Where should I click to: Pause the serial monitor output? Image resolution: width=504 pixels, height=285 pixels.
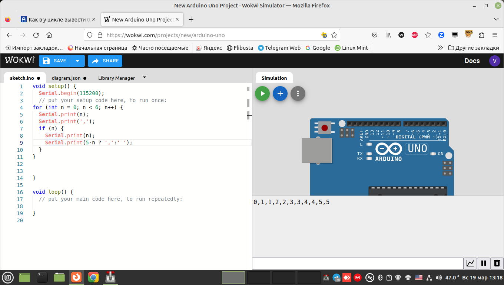484,263
